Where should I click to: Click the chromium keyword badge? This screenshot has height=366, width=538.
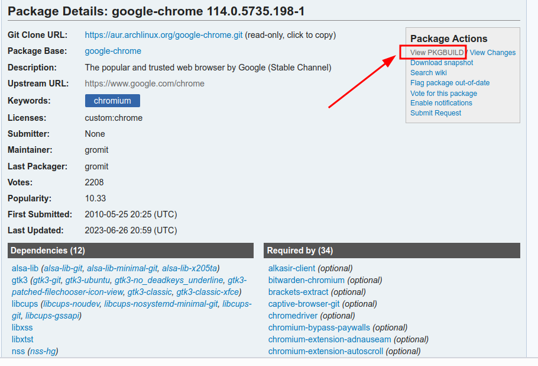click(x=112, y=101)
